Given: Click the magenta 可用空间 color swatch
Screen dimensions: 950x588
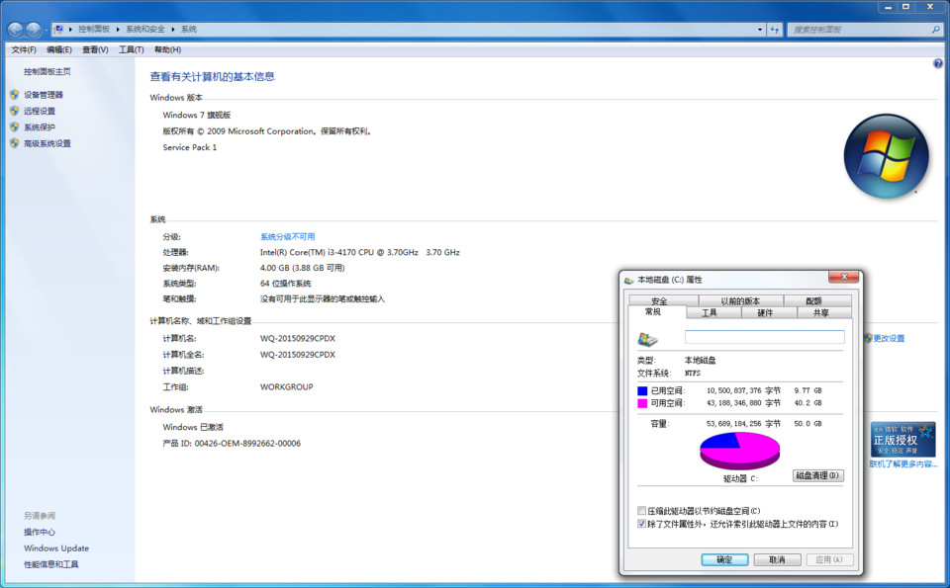Looking at the screenshot, I should point(642,403).
